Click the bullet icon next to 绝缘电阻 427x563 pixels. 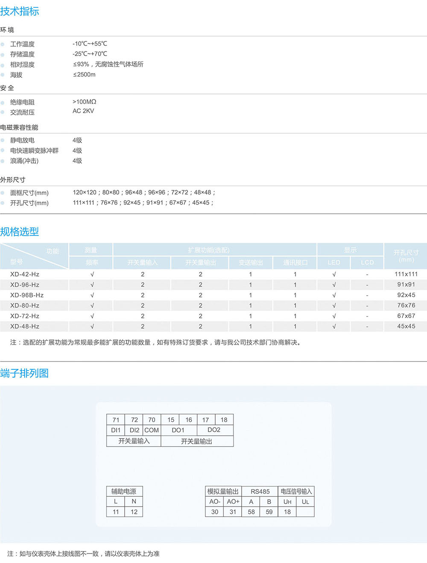click(x=3, y=102)
